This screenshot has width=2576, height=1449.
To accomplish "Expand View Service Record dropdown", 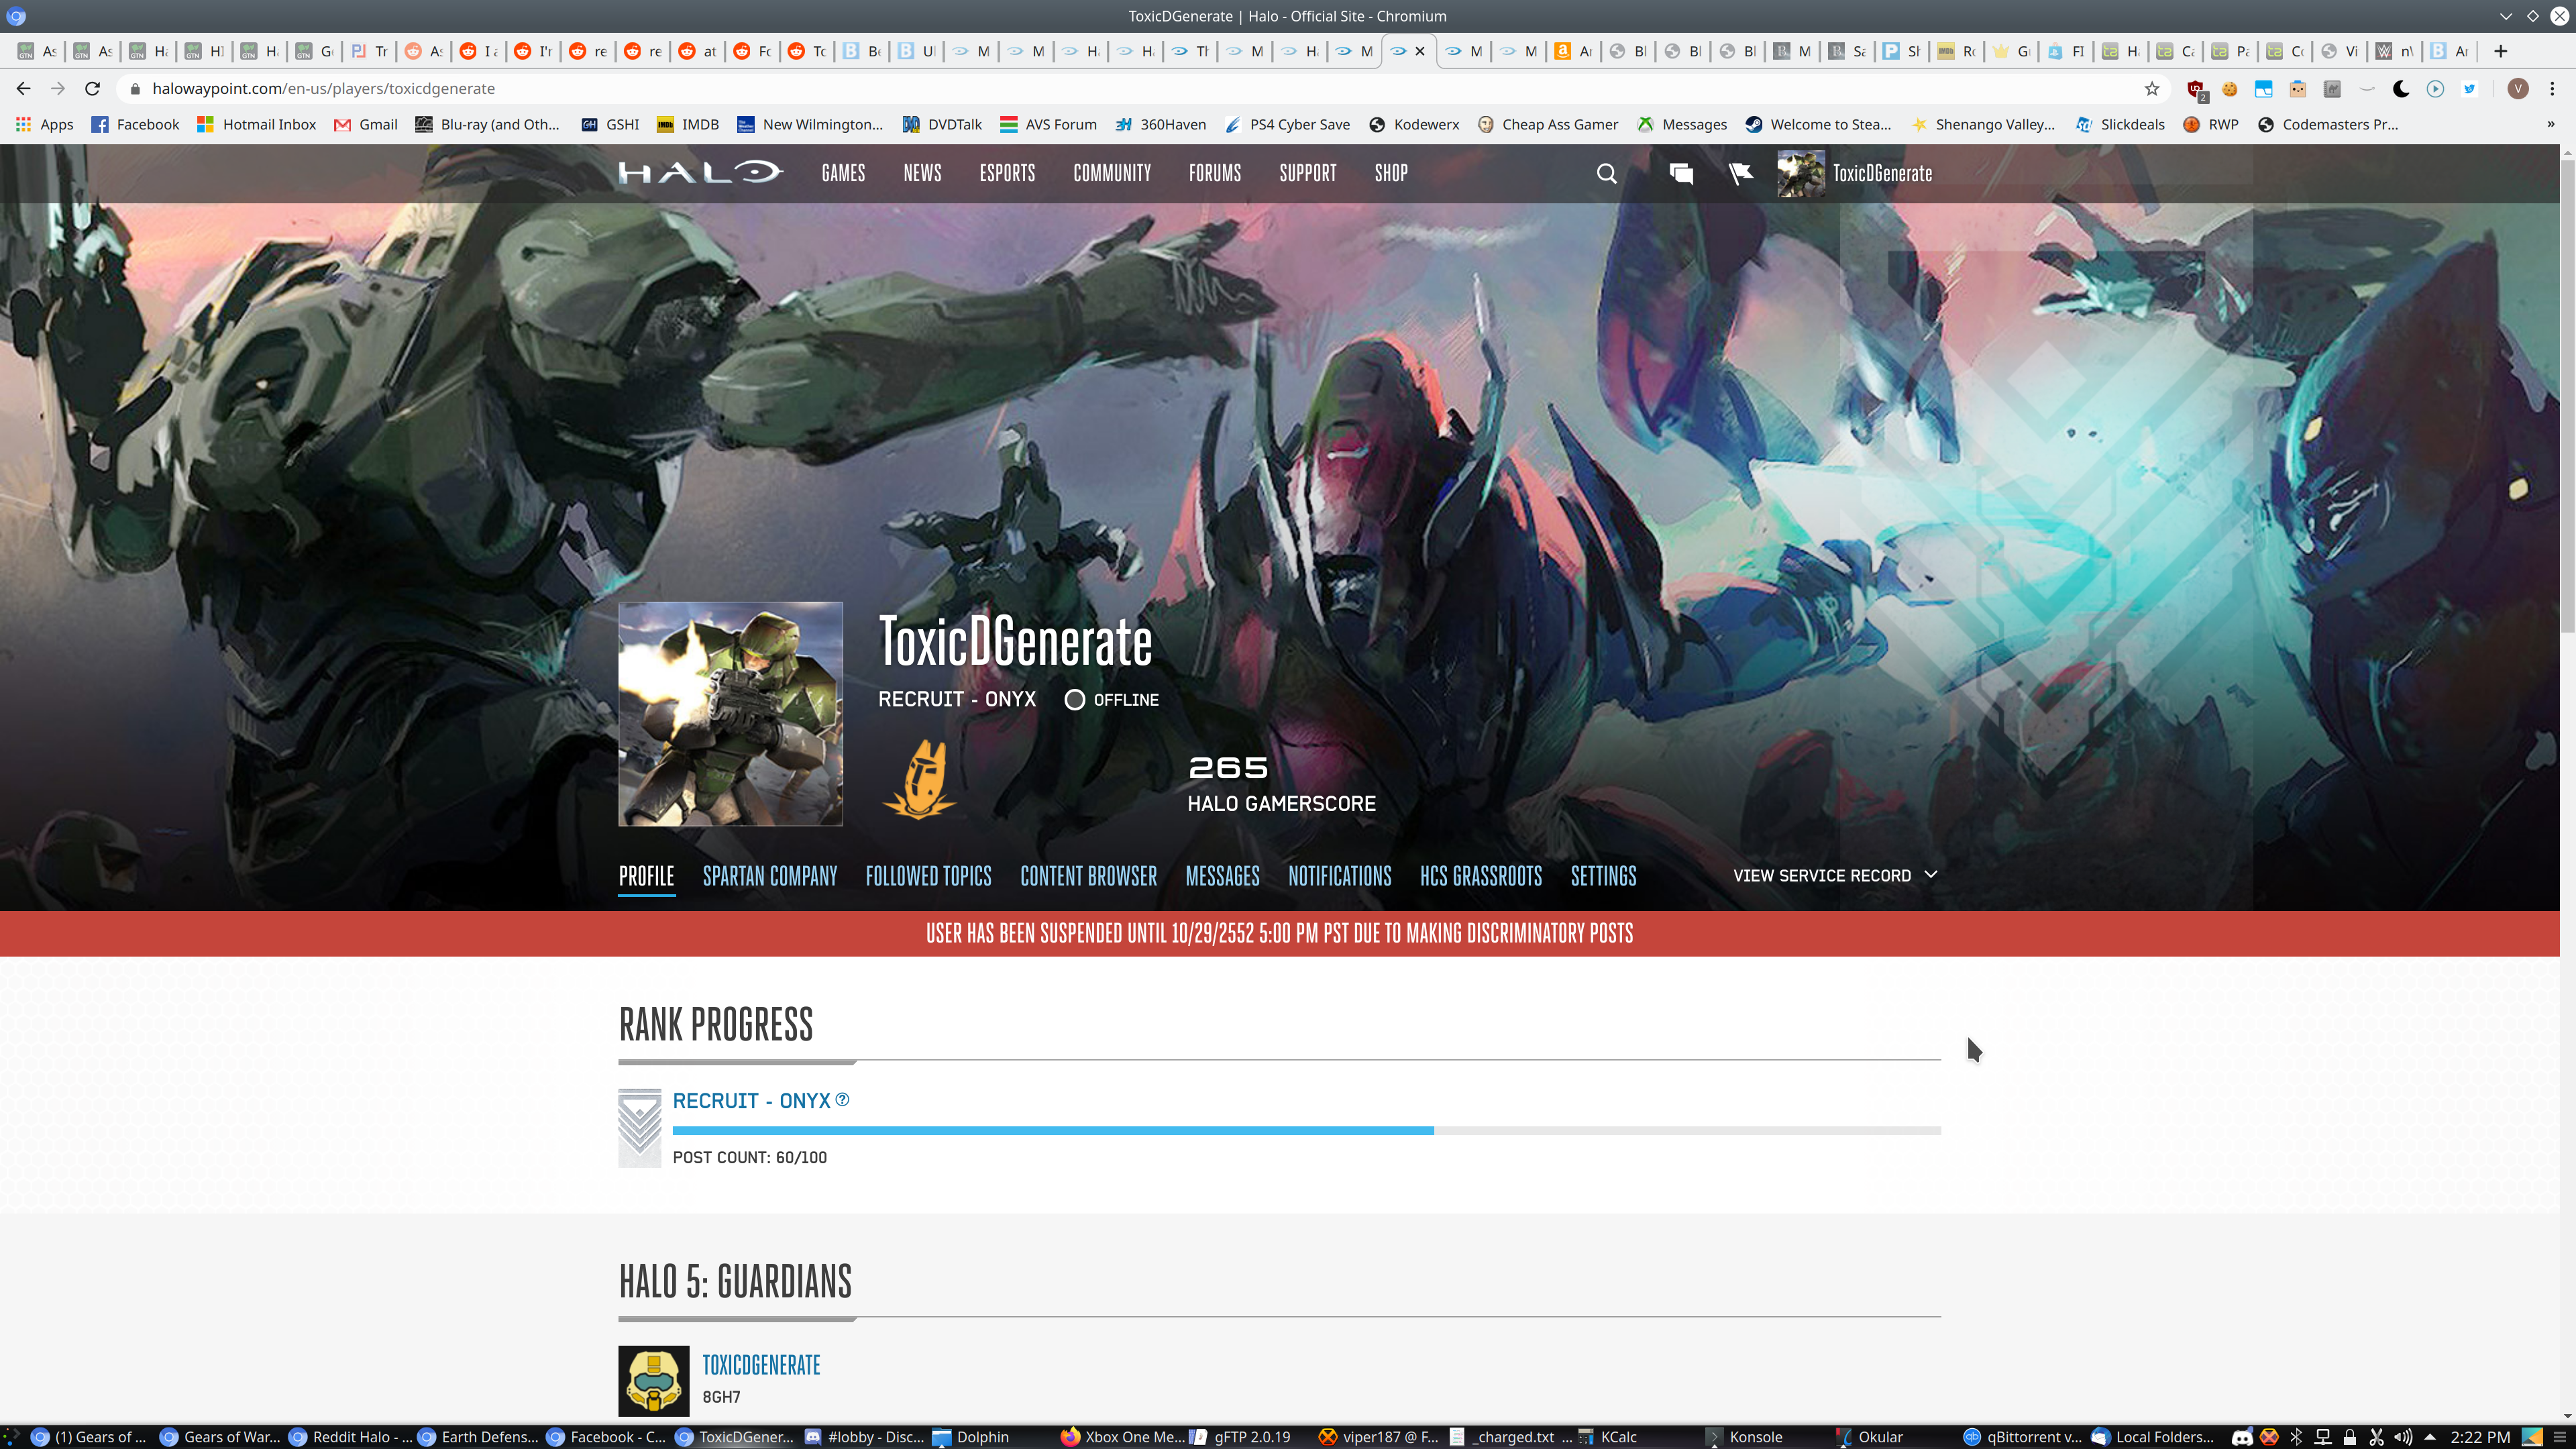I will (1835, 875).
